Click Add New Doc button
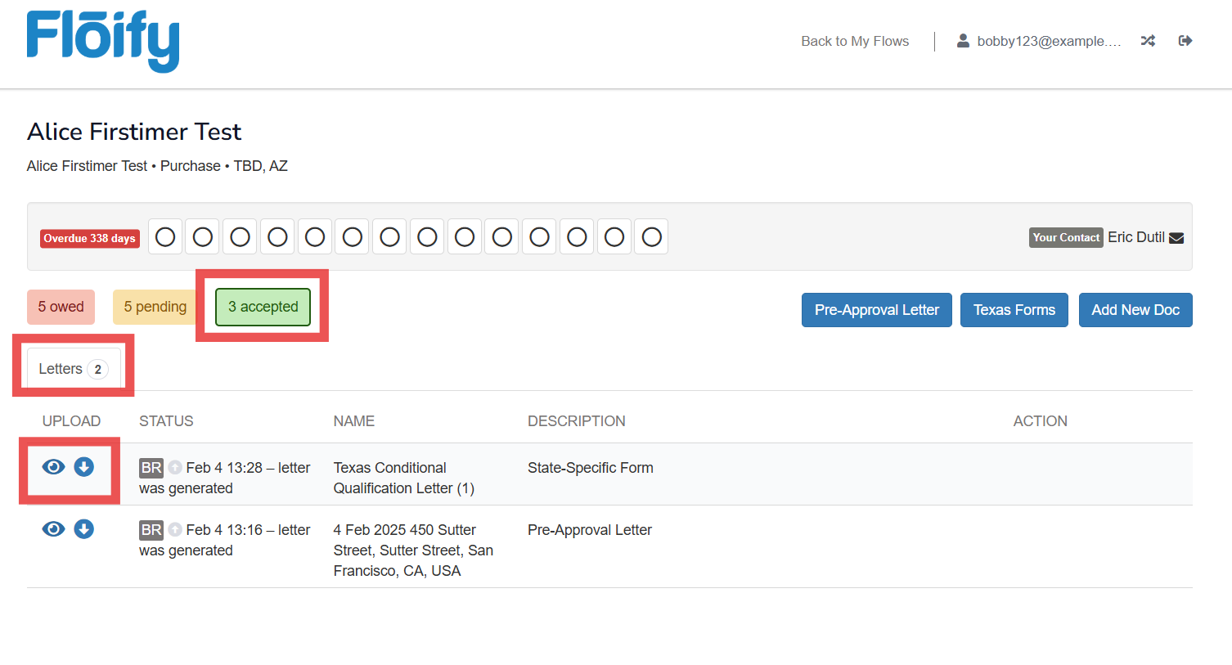 (x=1135, y=310)
